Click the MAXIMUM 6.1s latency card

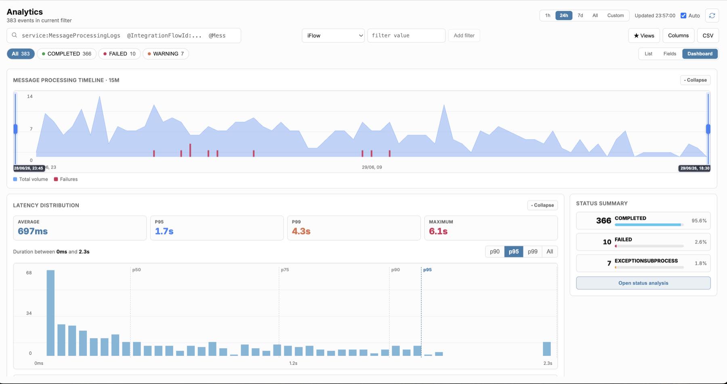click(491, 228)
